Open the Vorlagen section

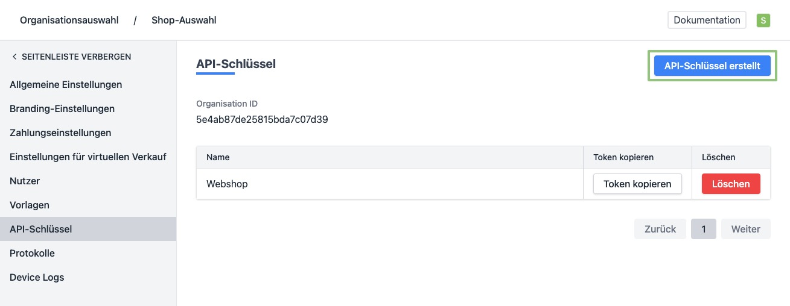30,205
